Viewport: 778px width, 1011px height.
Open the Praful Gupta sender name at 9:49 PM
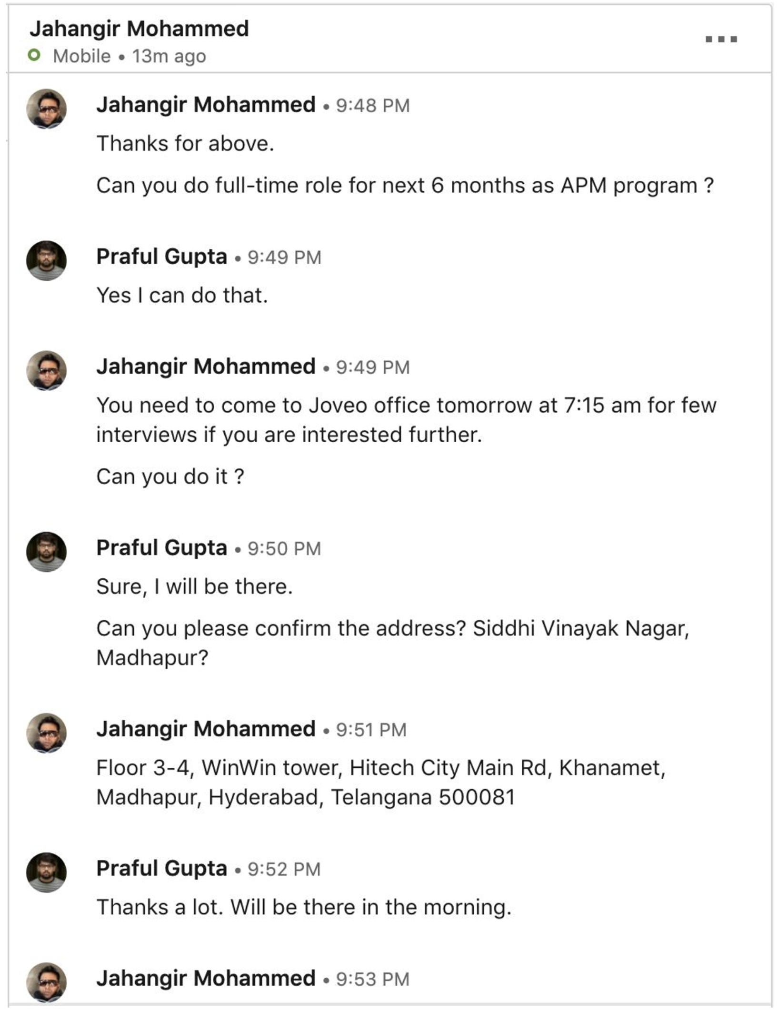161,257
